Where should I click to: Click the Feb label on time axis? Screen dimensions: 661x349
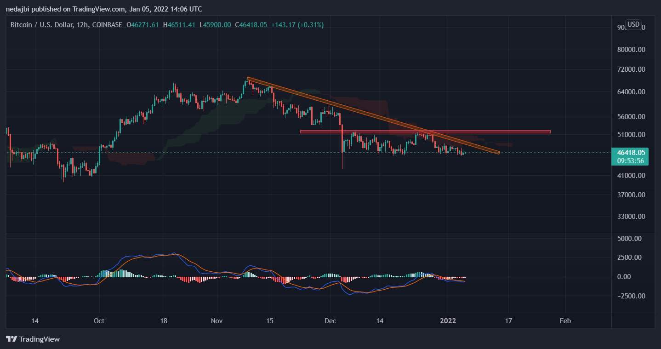tap(565, 321)
